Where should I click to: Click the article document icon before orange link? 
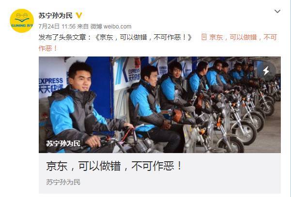pyautogui.click(x=204, y=37)
